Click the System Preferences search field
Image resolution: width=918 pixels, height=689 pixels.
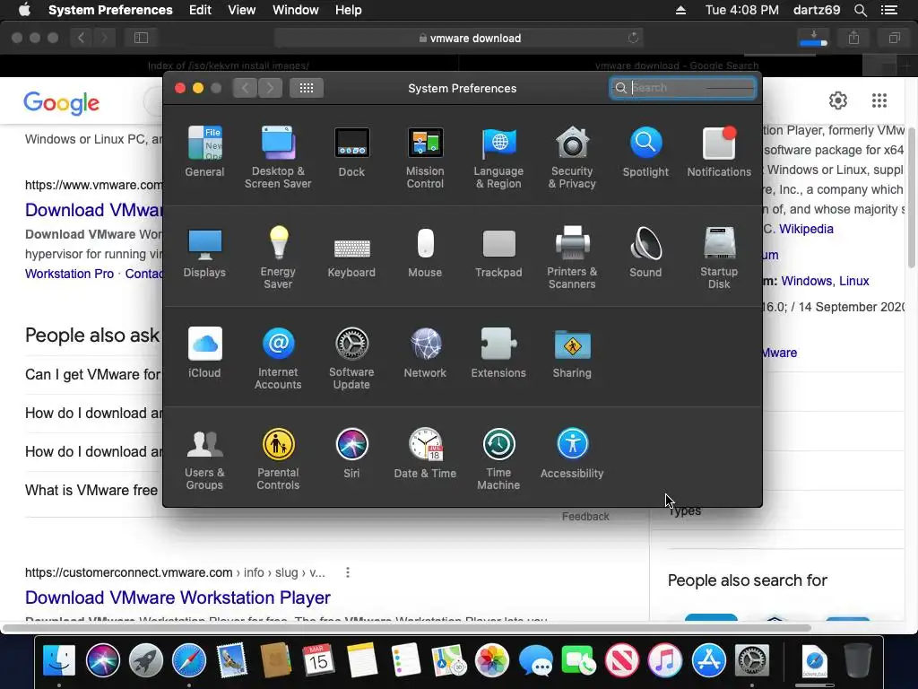click(x=682, y=88)
